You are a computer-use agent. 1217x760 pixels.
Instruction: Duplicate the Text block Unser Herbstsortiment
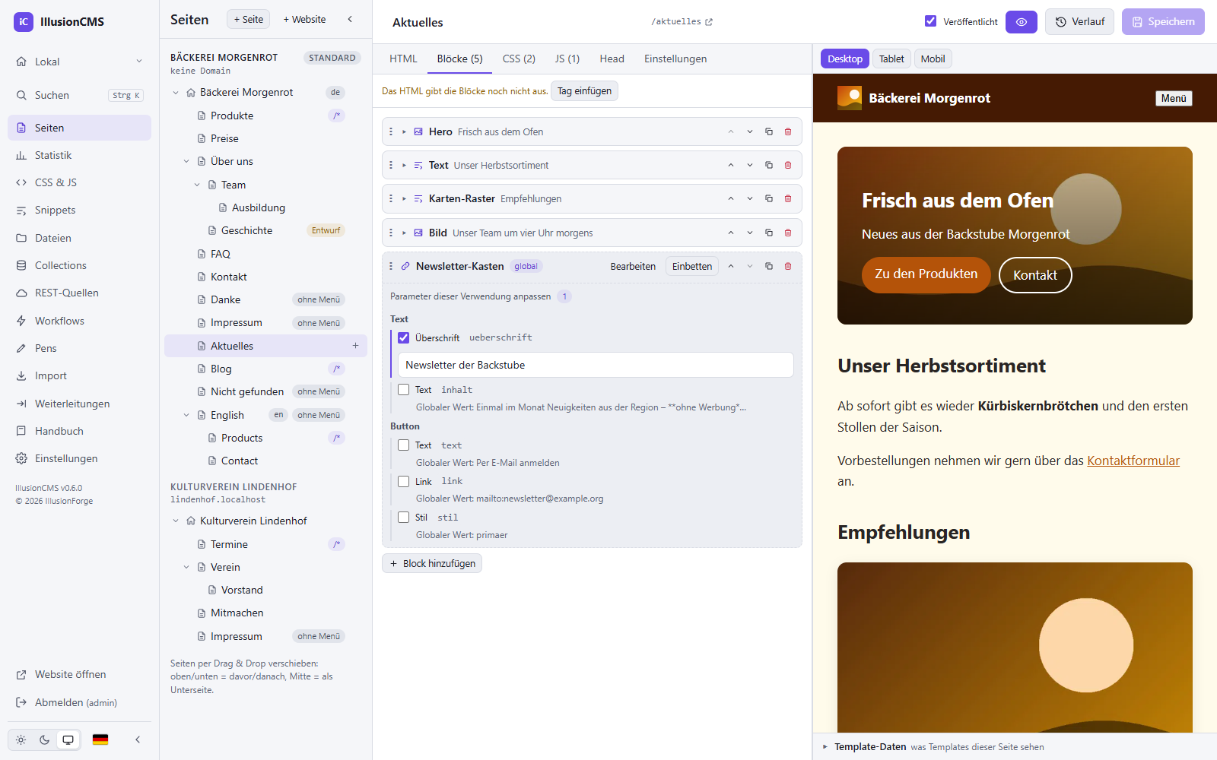tap(769, 165)
